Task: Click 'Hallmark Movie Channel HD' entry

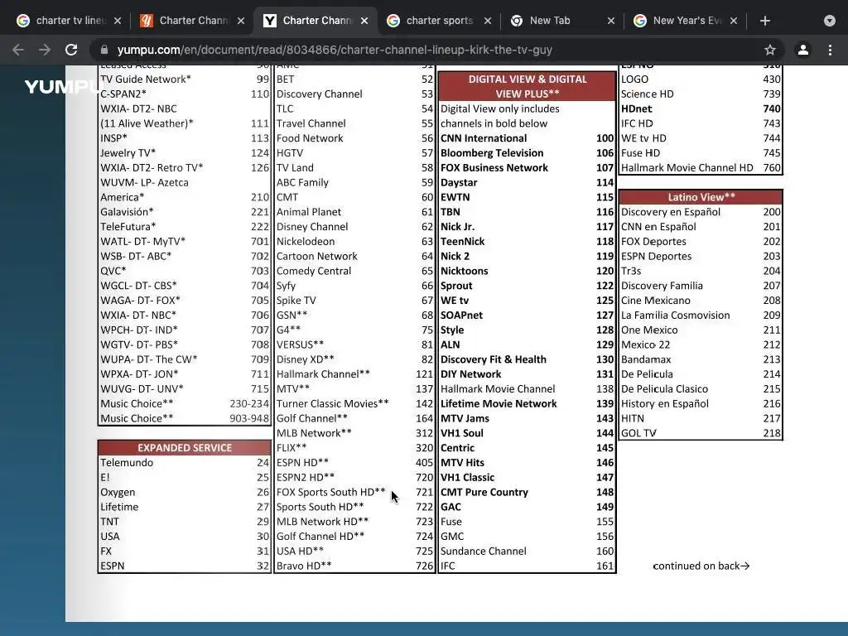Action: coord(701,167)
